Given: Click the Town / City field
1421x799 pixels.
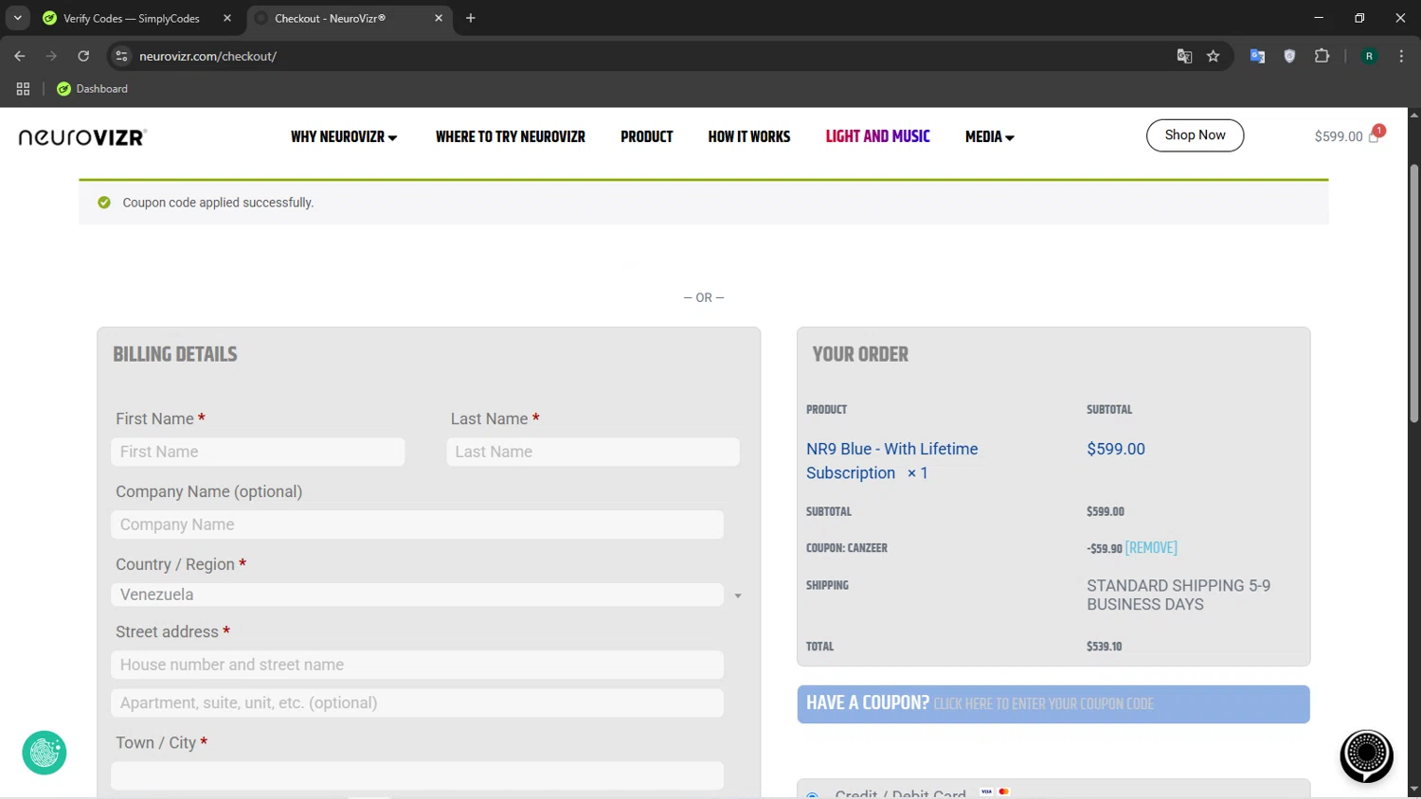Looking at the screenshot, I should click(417, 775).
